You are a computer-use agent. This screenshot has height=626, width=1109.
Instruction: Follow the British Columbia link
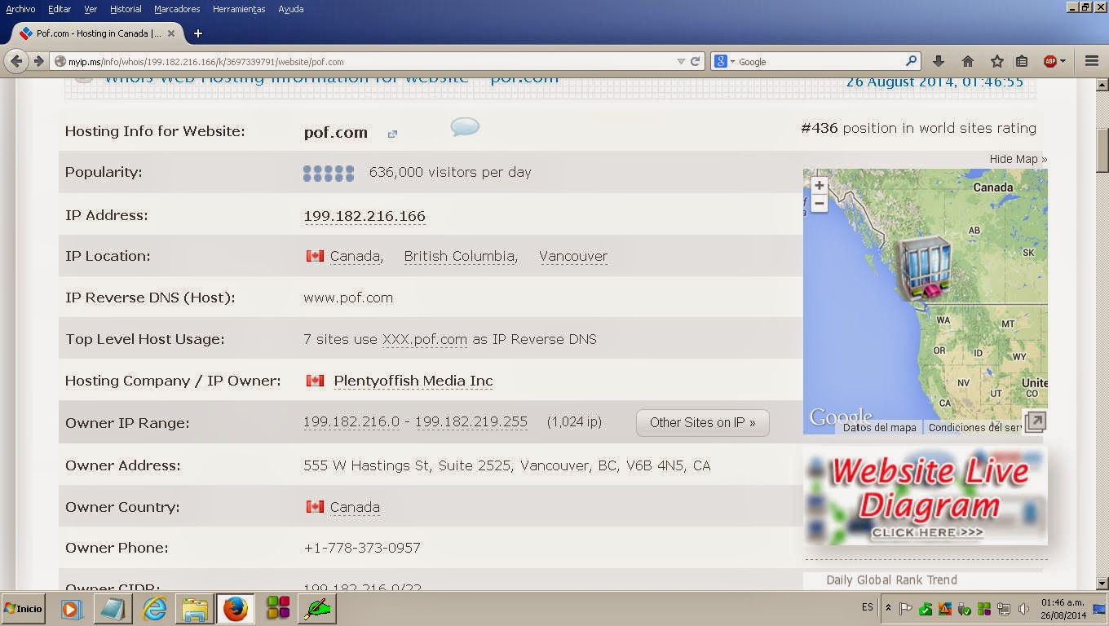tap(461, 256)
